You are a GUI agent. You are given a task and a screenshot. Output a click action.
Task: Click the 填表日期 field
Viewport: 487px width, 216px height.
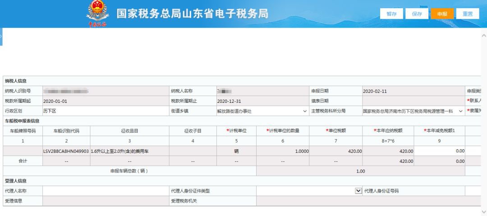414,101
